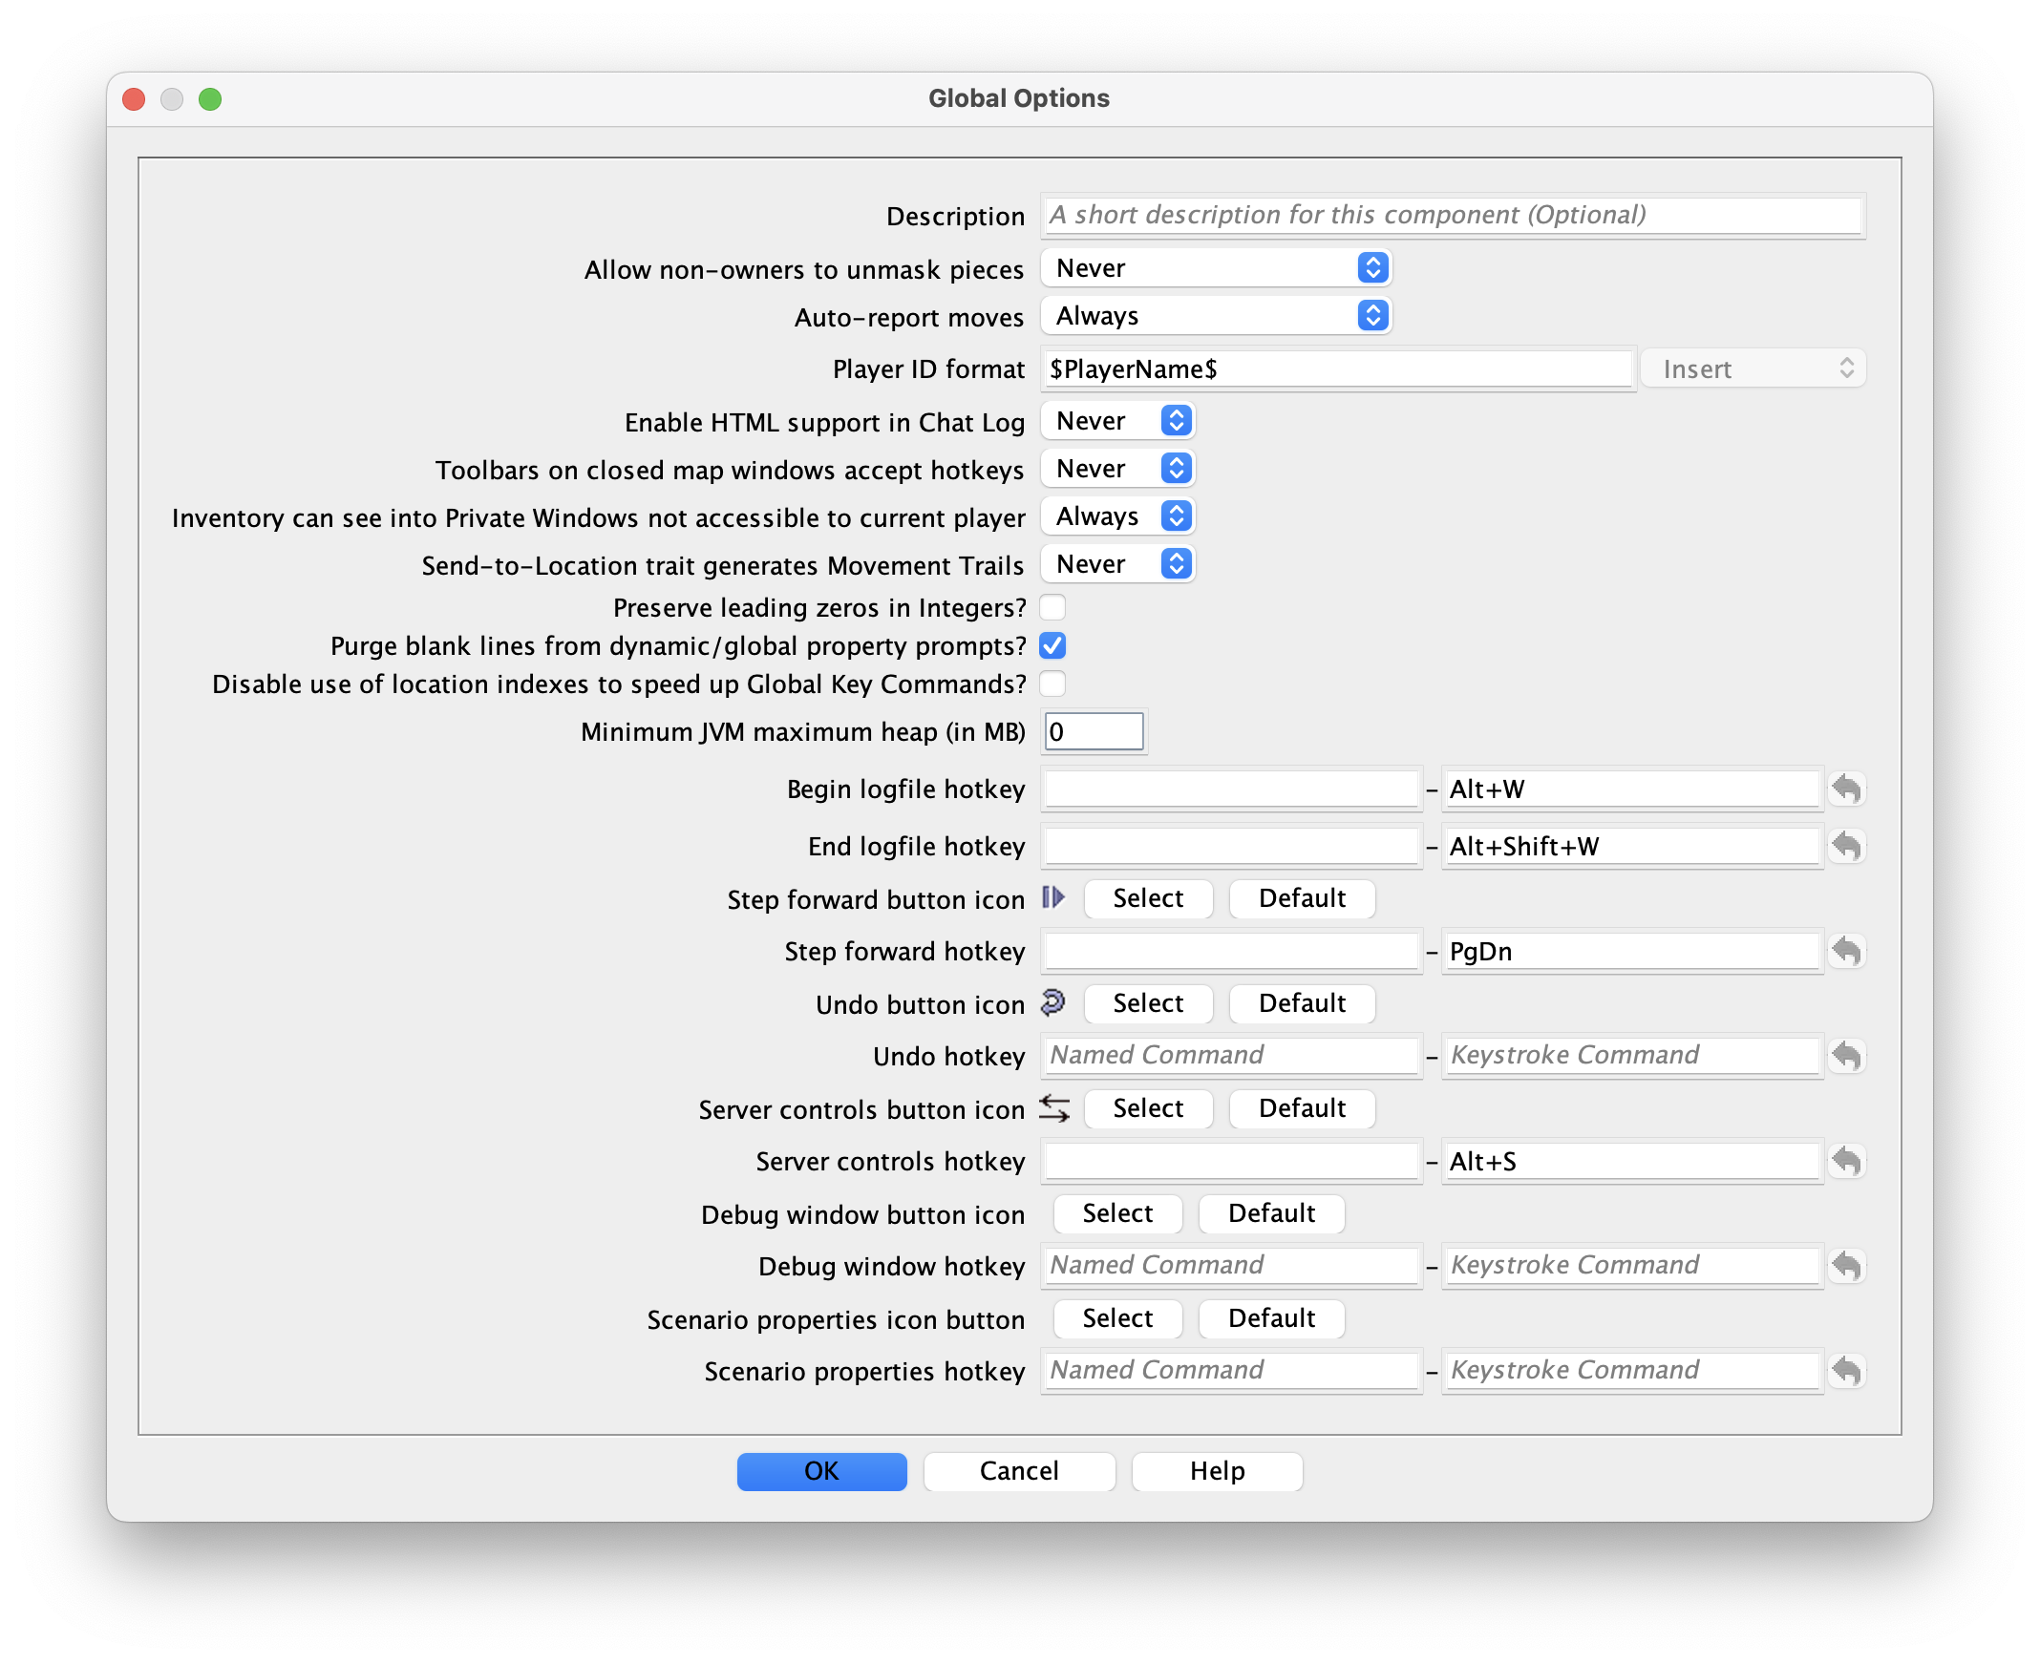Screen dimensions: 2040x1663
Task: Open the Send-to-Location Movement Trails dropdown
Action: (x=1117, y=564)
